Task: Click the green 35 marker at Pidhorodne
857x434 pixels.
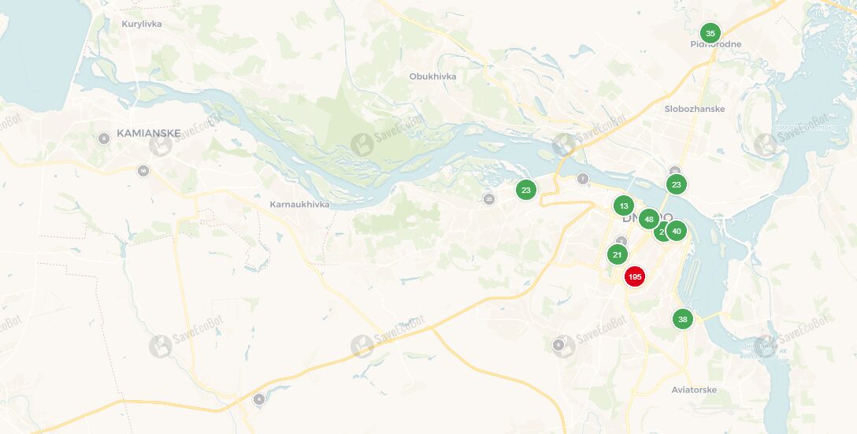Action: coord(710,33)
